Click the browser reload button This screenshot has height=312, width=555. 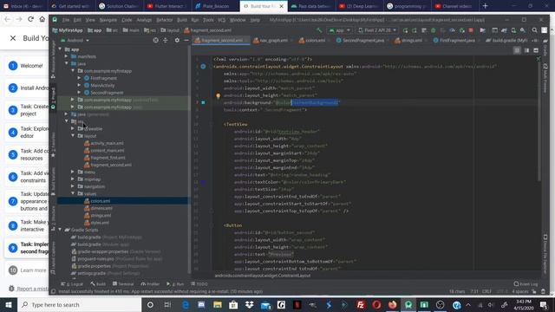point(30,19)
